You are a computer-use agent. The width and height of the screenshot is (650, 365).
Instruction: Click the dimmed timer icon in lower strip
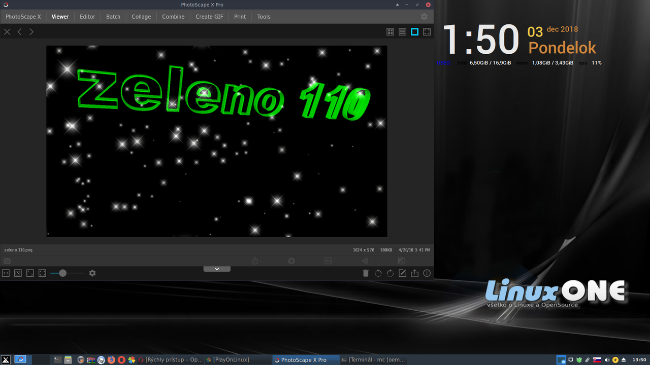click(x=255, y=261)
